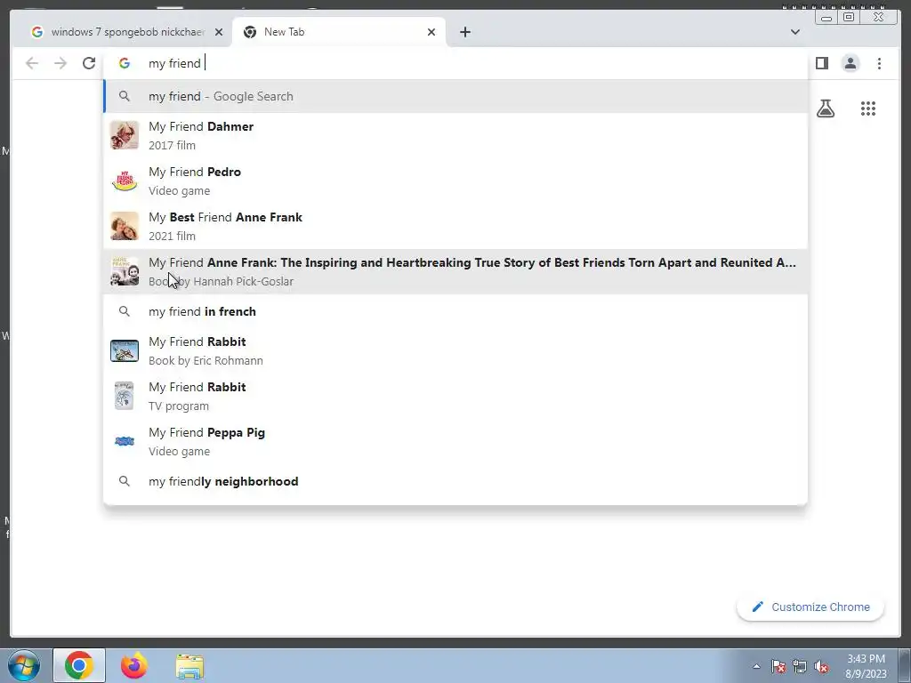Viewport: 911px width, 683px height.
Task: Open the taskbar clock showing 3:43 PM
Action: click(867, 666)
